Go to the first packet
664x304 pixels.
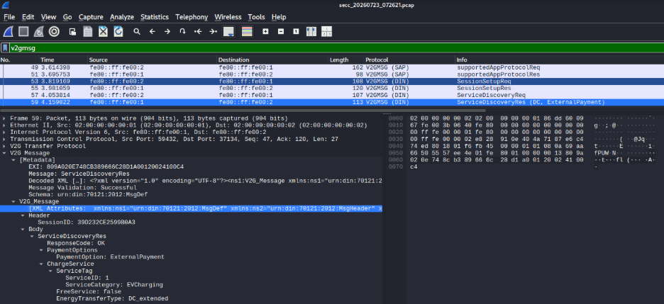click(198, 31)
